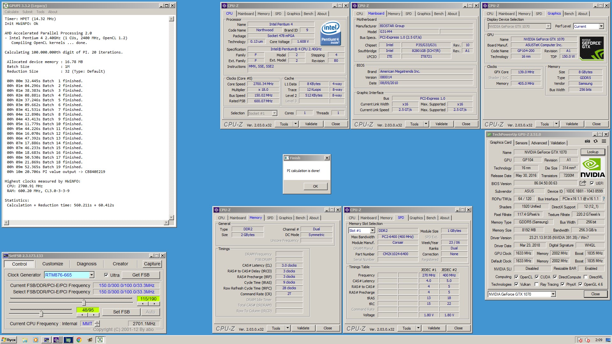Switch to the Sensors tab in GPU-Z
The width and height of the screenshot is (612, 344).
click(521, 143)
